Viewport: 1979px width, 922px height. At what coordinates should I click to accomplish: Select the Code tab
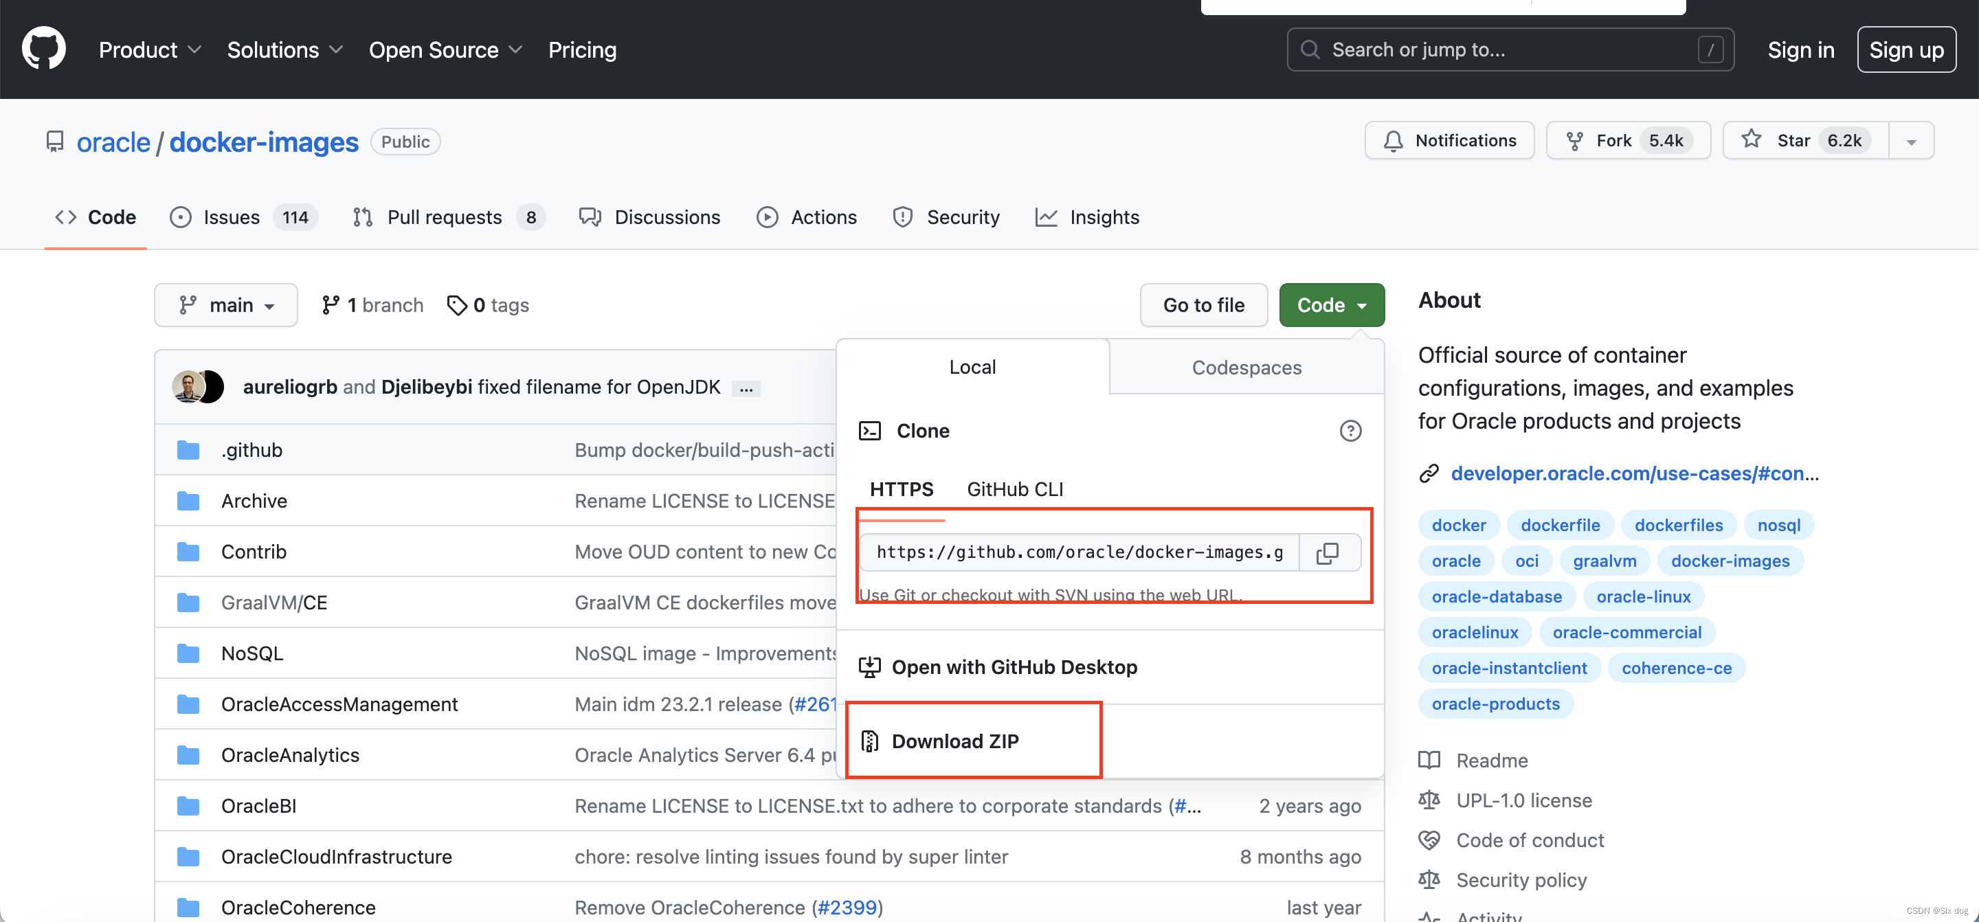(x=96, y=217)
